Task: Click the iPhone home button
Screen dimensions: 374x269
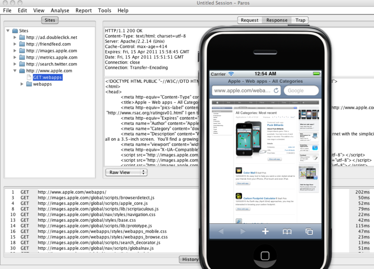Action: tap(265, 255)
